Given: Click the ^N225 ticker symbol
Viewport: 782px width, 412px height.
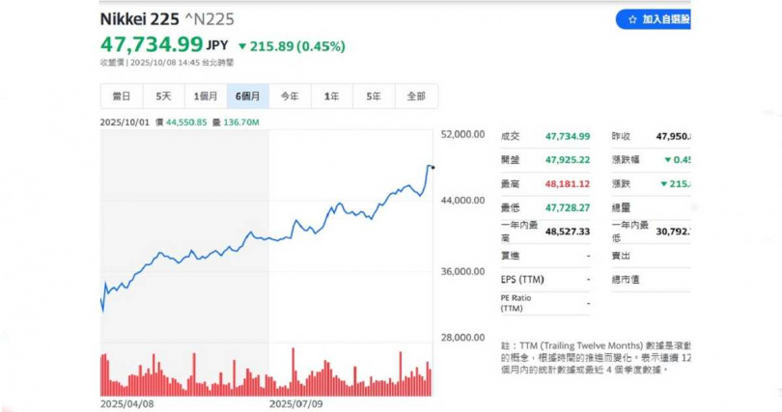Looking at the screenshot, I should click(207, 19).
